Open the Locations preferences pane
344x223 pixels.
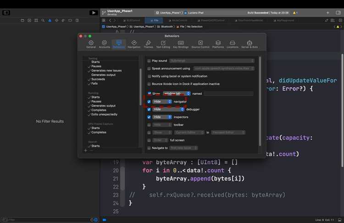(233, 44)
